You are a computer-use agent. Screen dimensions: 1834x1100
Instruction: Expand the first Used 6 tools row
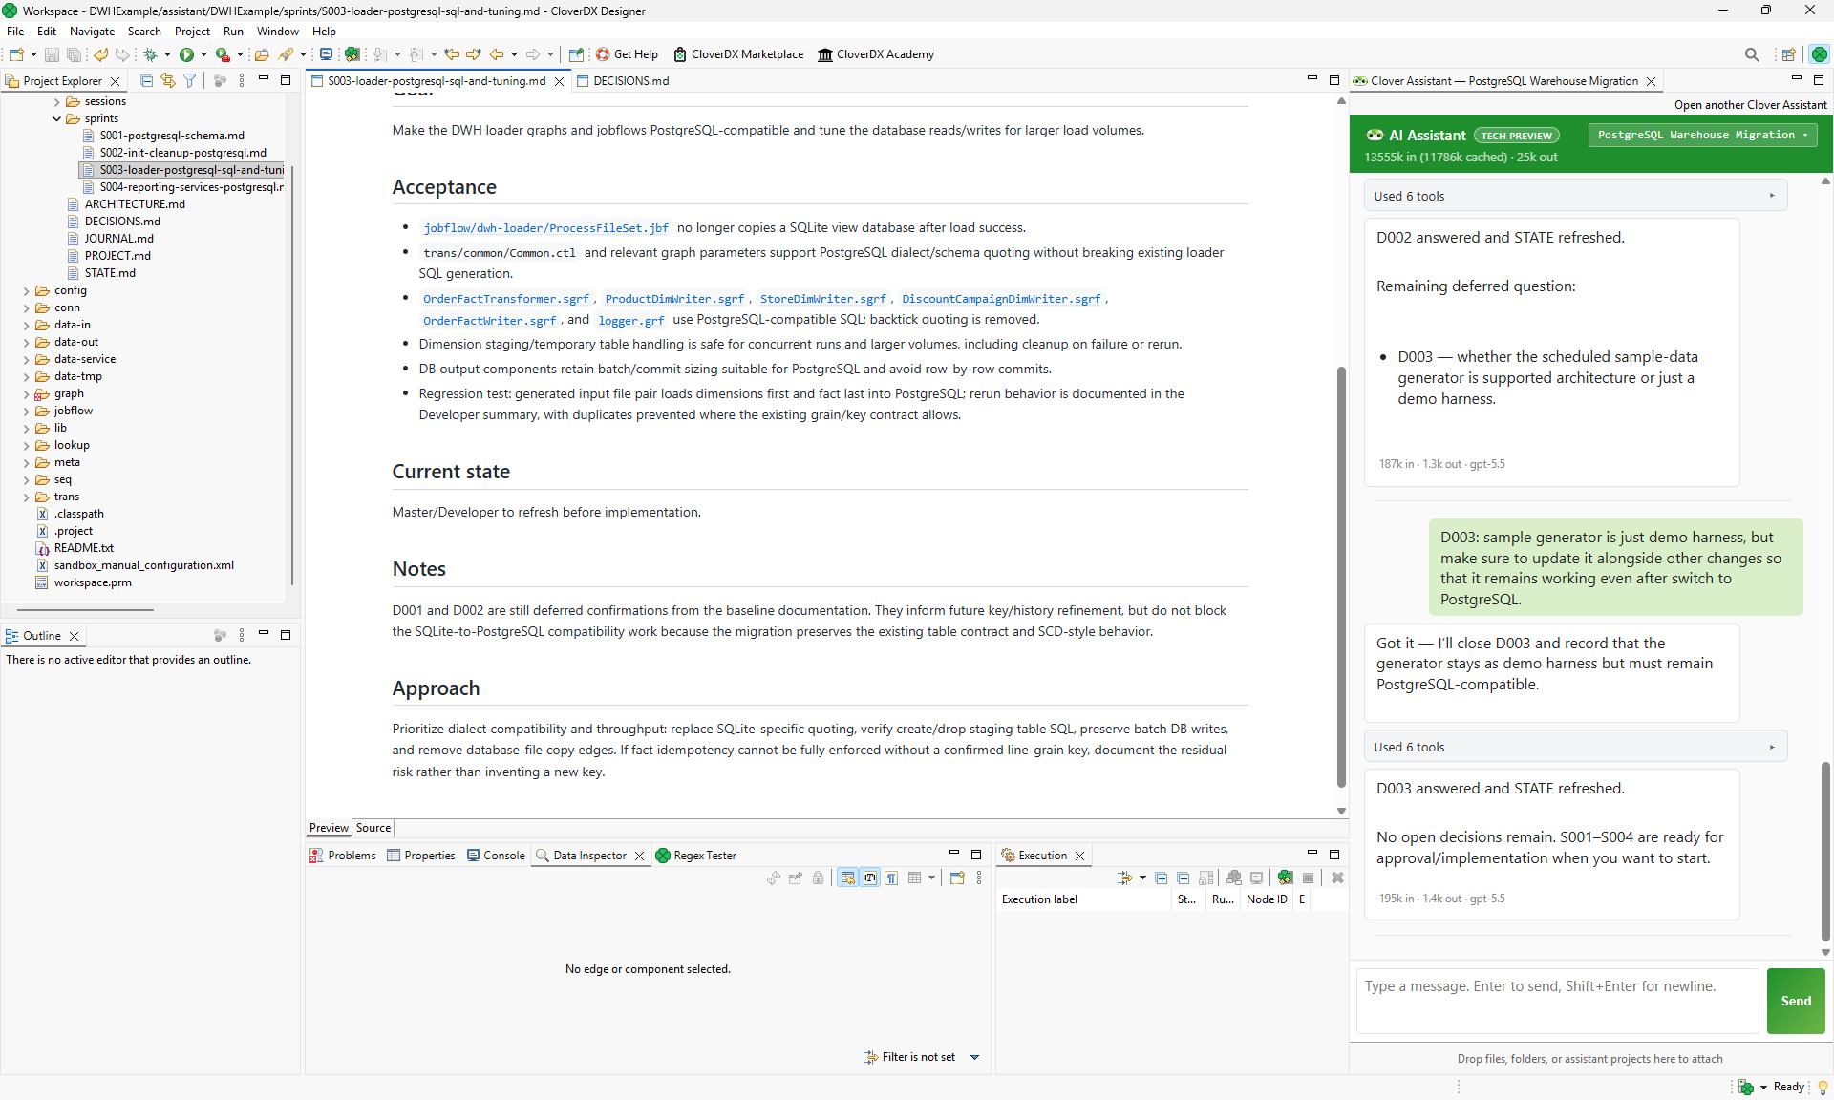1575,196
